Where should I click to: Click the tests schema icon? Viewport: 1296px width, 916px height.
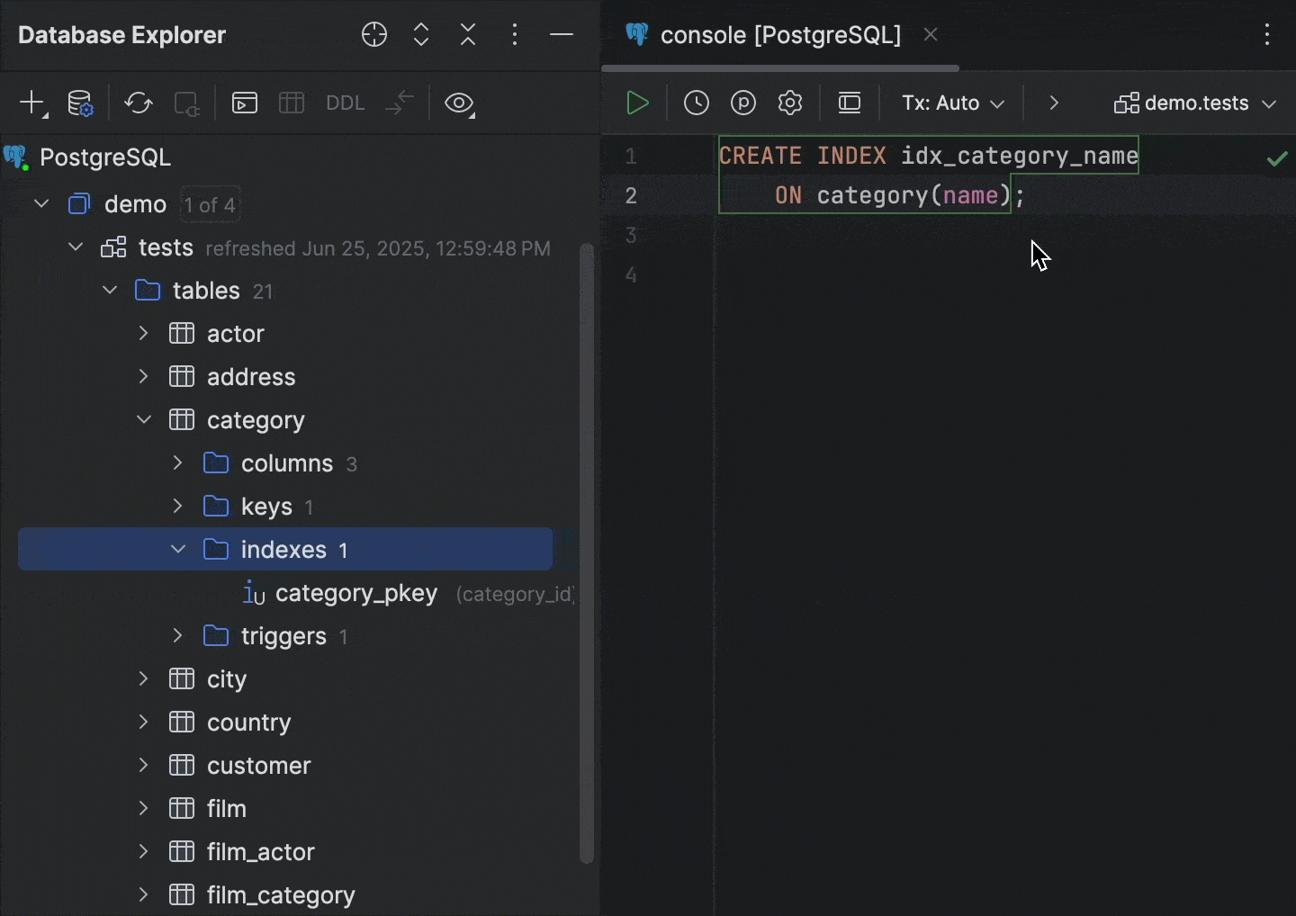point(113,247)
